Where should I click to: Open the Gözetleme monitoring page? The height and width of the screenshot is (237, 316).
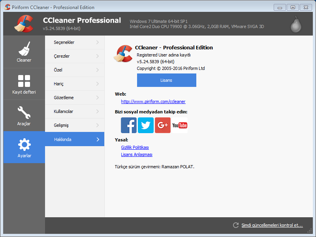pos(75,98)
